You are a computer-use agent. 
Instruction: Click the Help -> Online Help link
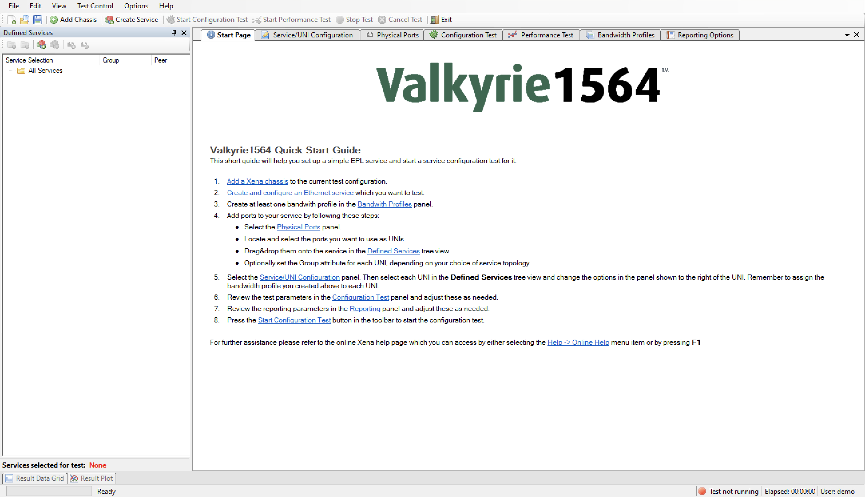[x=578, y=342]
